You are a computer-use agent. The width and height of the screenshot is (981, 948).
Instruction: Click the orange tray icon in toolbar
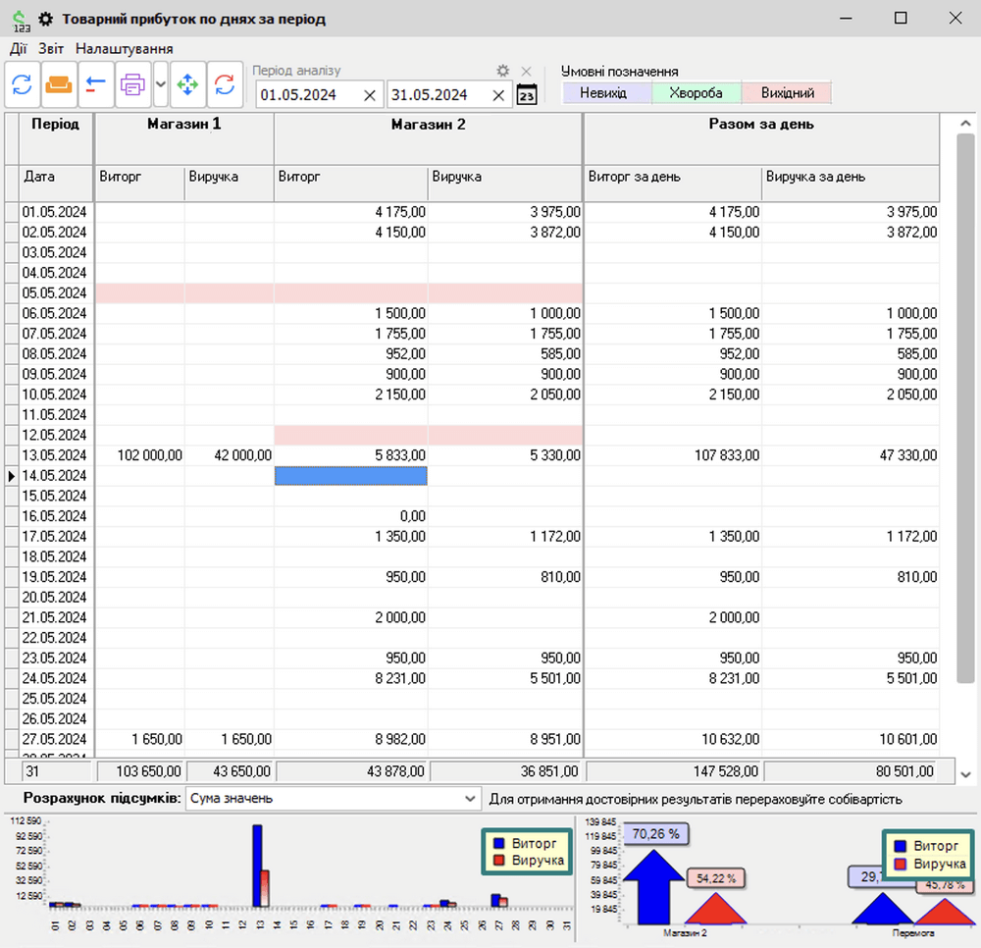tap(58, 85)
